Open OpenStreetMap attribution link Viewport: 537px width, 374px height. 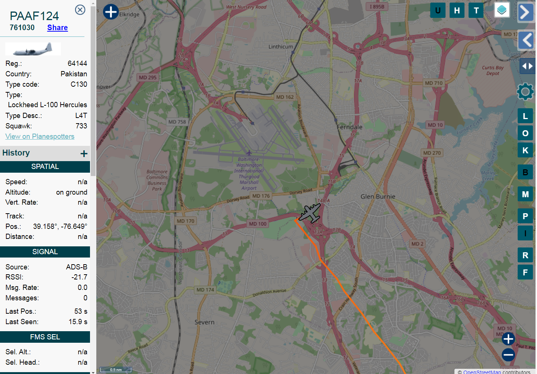click(x=482, y=372)
